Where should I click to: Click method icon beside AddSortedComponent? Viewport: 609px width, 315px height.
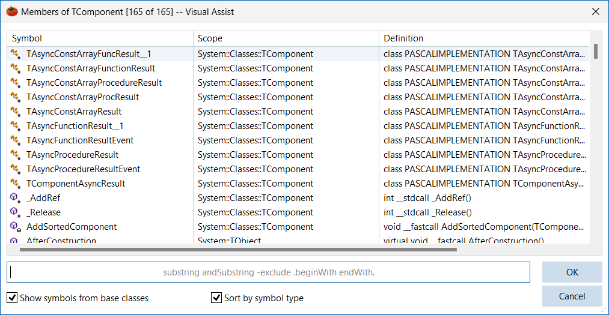click(x=15, y=226)
